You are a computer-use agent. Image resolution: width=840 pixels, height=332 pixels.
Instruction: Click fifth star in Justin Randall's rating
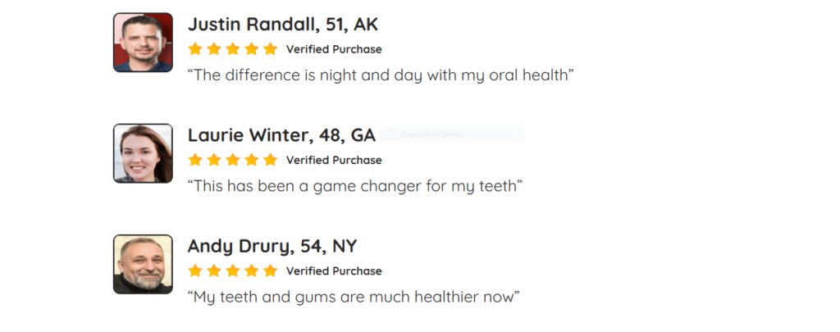(x=271, y=49)
